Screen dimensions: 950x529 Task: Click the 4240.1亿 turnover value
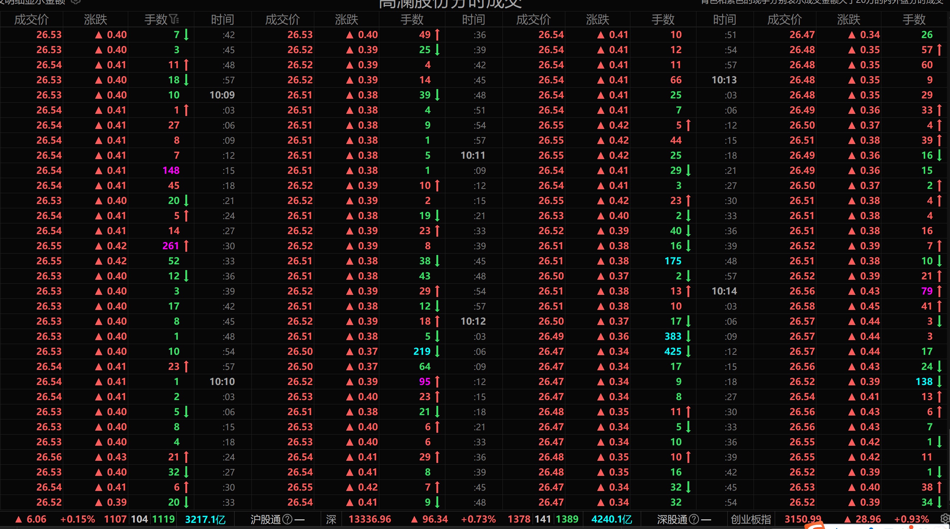point(611,519)
